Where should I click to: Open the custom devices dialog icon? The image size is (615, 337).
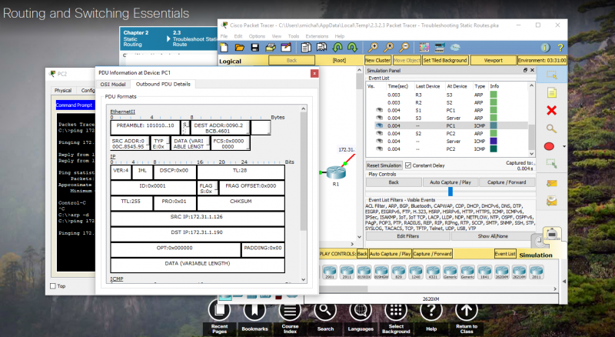pos(439,48)
